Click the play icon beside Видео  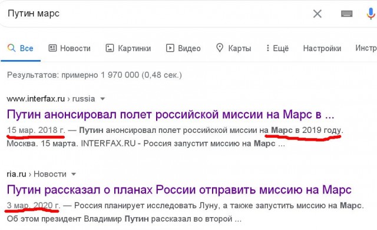click(170, 48)
